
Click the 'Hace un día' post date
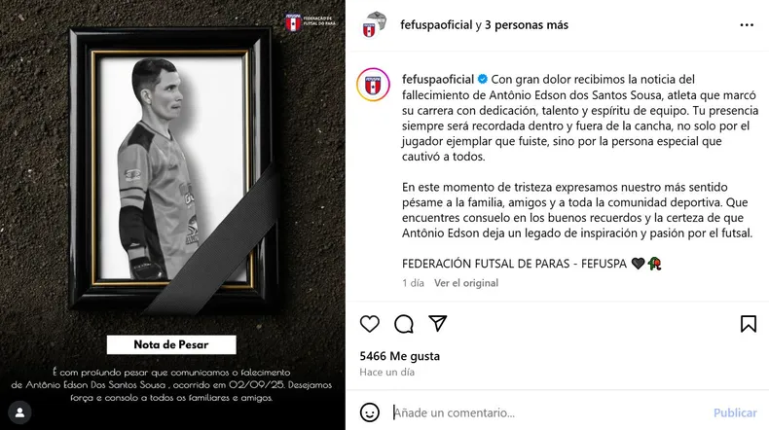(387, 373)
